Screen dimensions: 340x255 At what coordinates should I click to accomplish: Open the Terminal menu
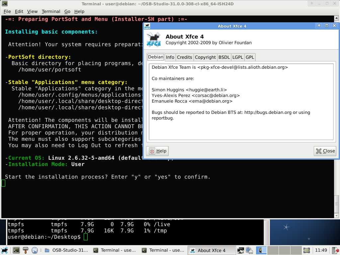click(51, 12)
